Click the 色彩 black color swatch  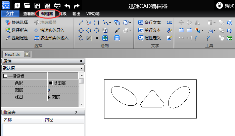point(51,83)
